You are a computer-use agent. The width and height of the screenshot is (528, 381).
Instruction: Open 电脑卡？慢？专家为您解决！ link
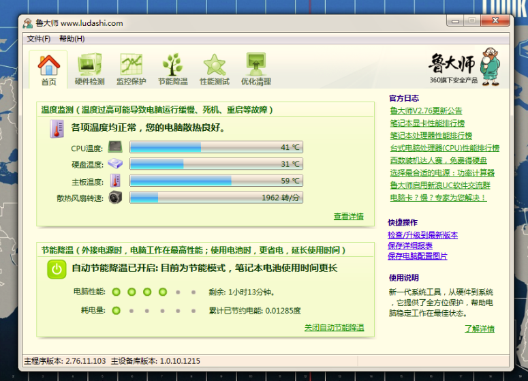tap(438, 198)
